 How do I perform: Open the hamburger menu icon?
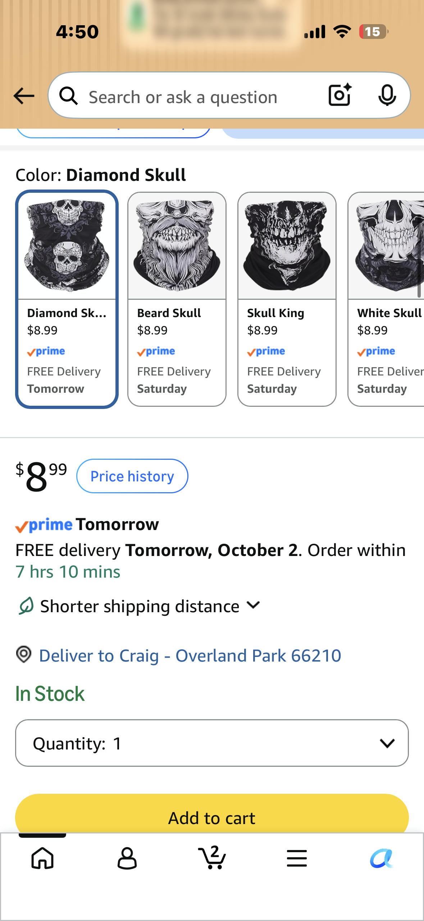tap(297, 858)
